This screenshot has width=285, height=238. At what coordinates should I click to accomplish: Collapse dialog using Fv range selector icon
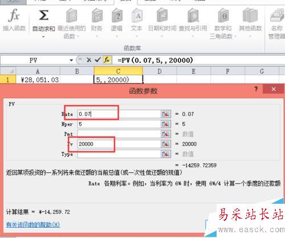(x=166, y=144)
